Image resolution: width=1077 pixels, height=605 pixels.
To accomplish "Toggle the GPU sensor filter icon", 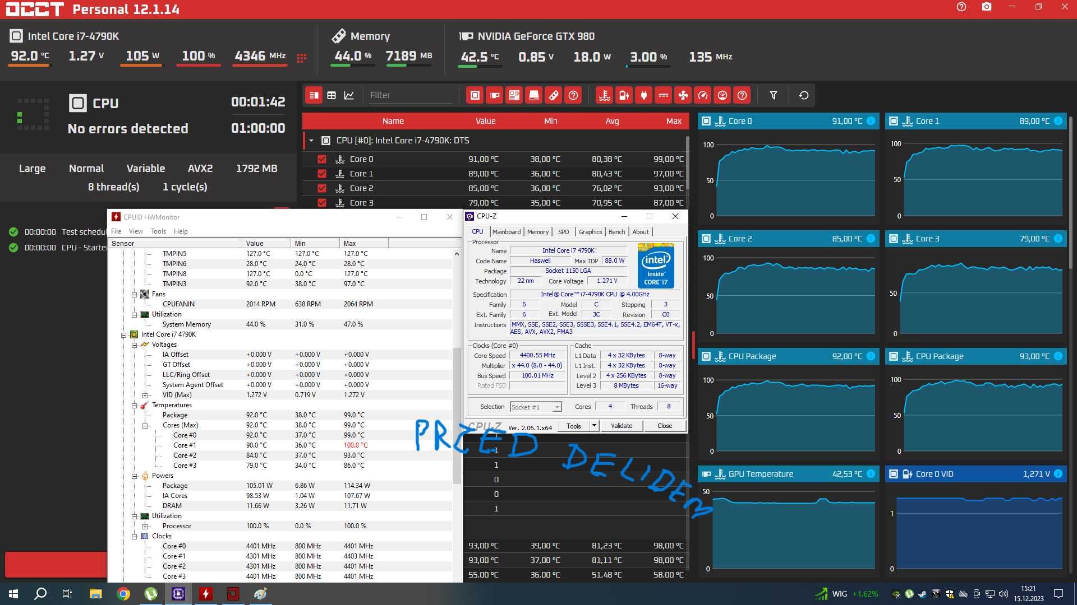I will (495, 95).
